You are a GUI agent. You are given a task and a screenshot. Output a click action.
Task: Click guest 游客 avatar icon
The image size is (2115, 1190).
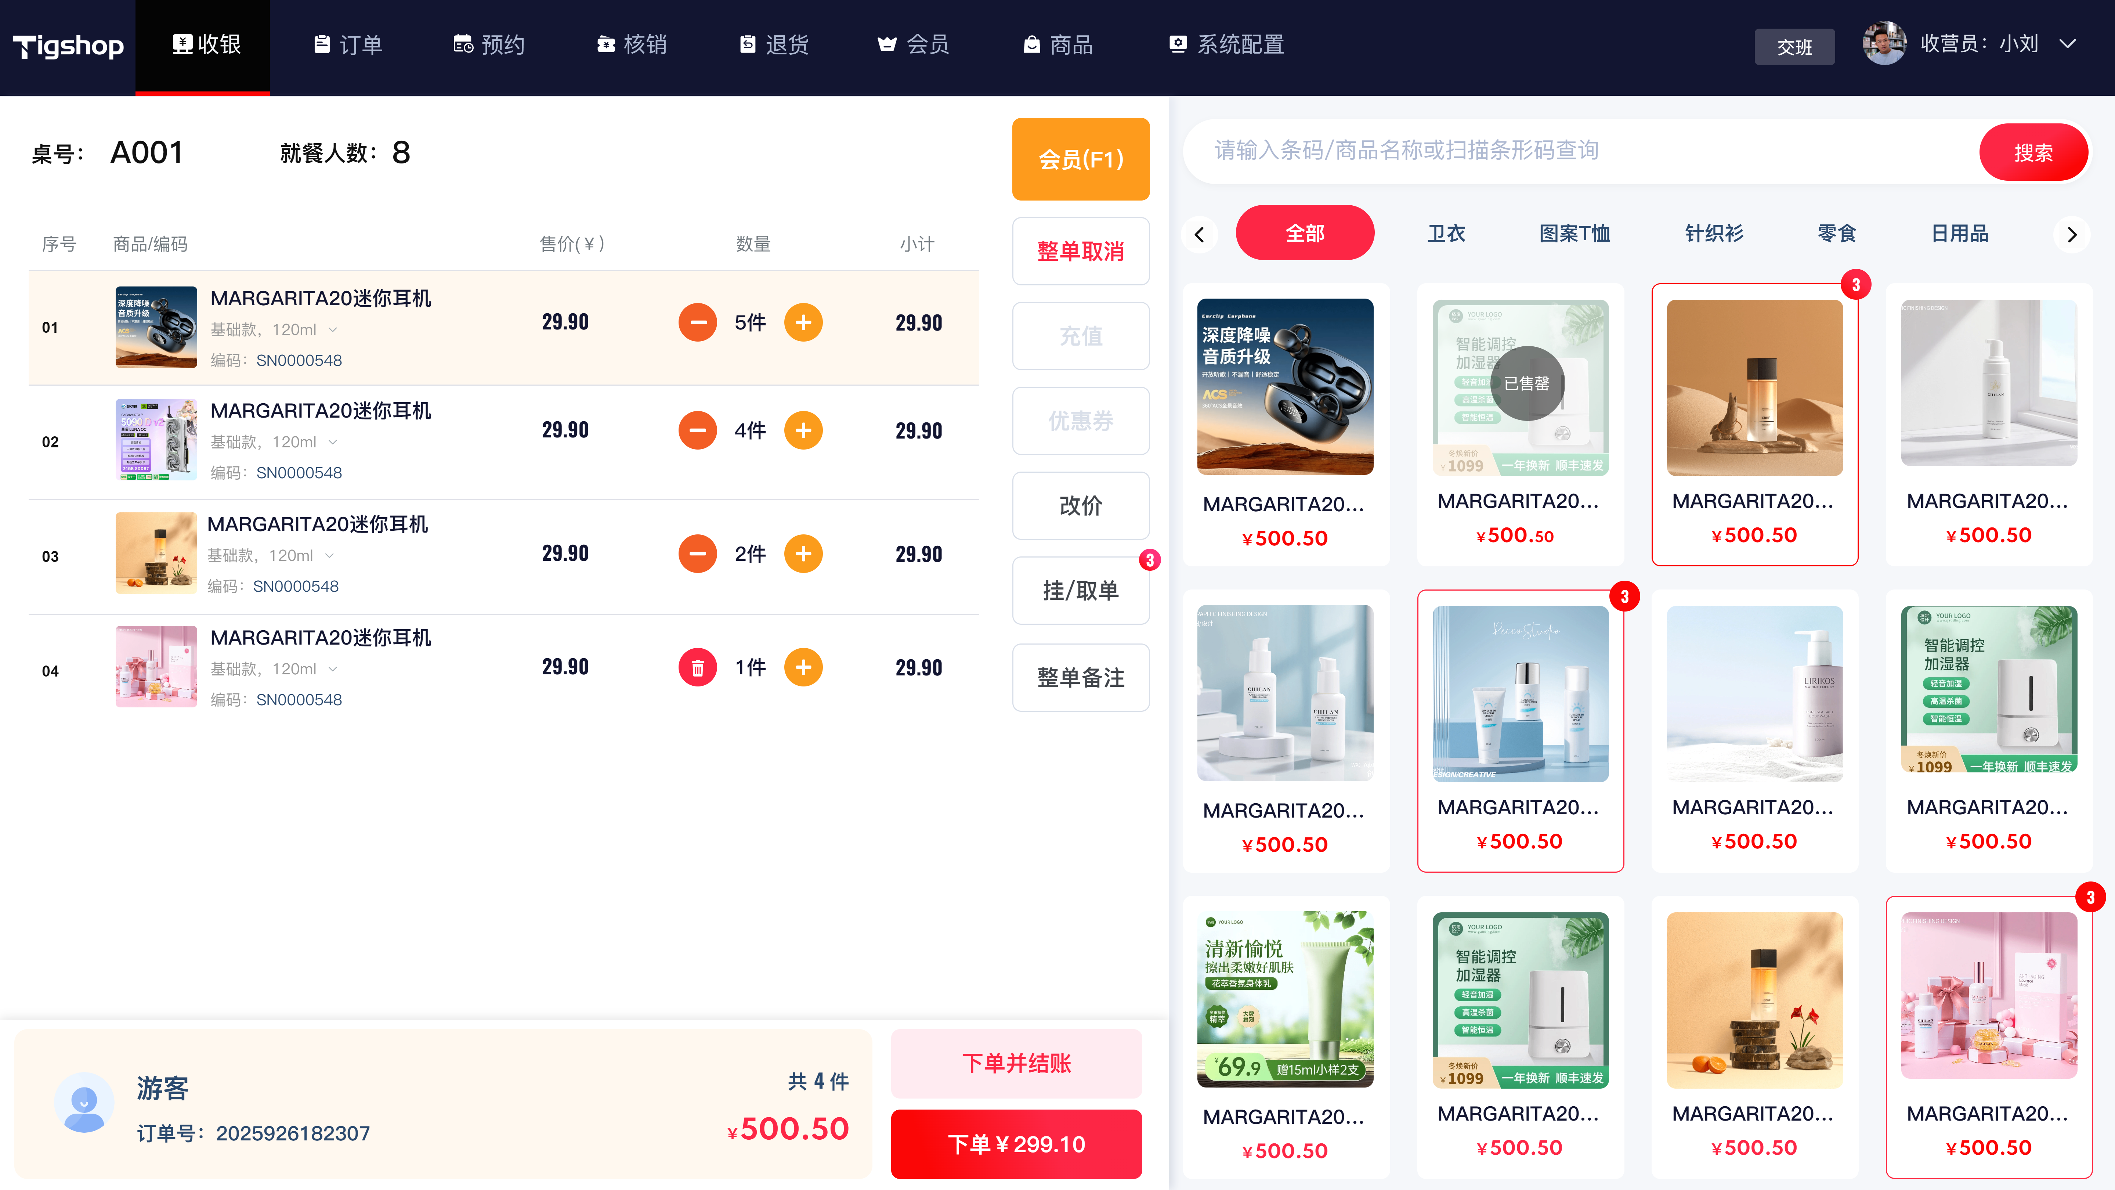coord(84,1102)
